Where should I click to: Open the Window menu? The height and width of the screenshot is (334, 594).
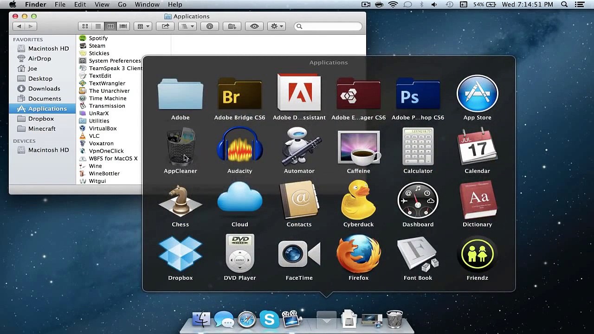[147, 5]
